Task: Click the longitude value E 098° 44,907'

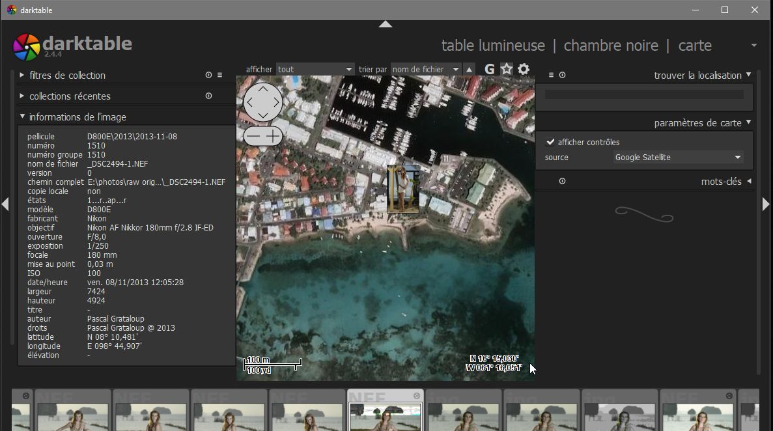Action: tap(115, 346)
